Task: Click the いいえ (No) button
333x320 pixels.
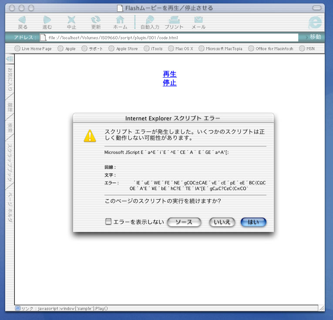Action: pyautogui.click(x=222, y=222)
